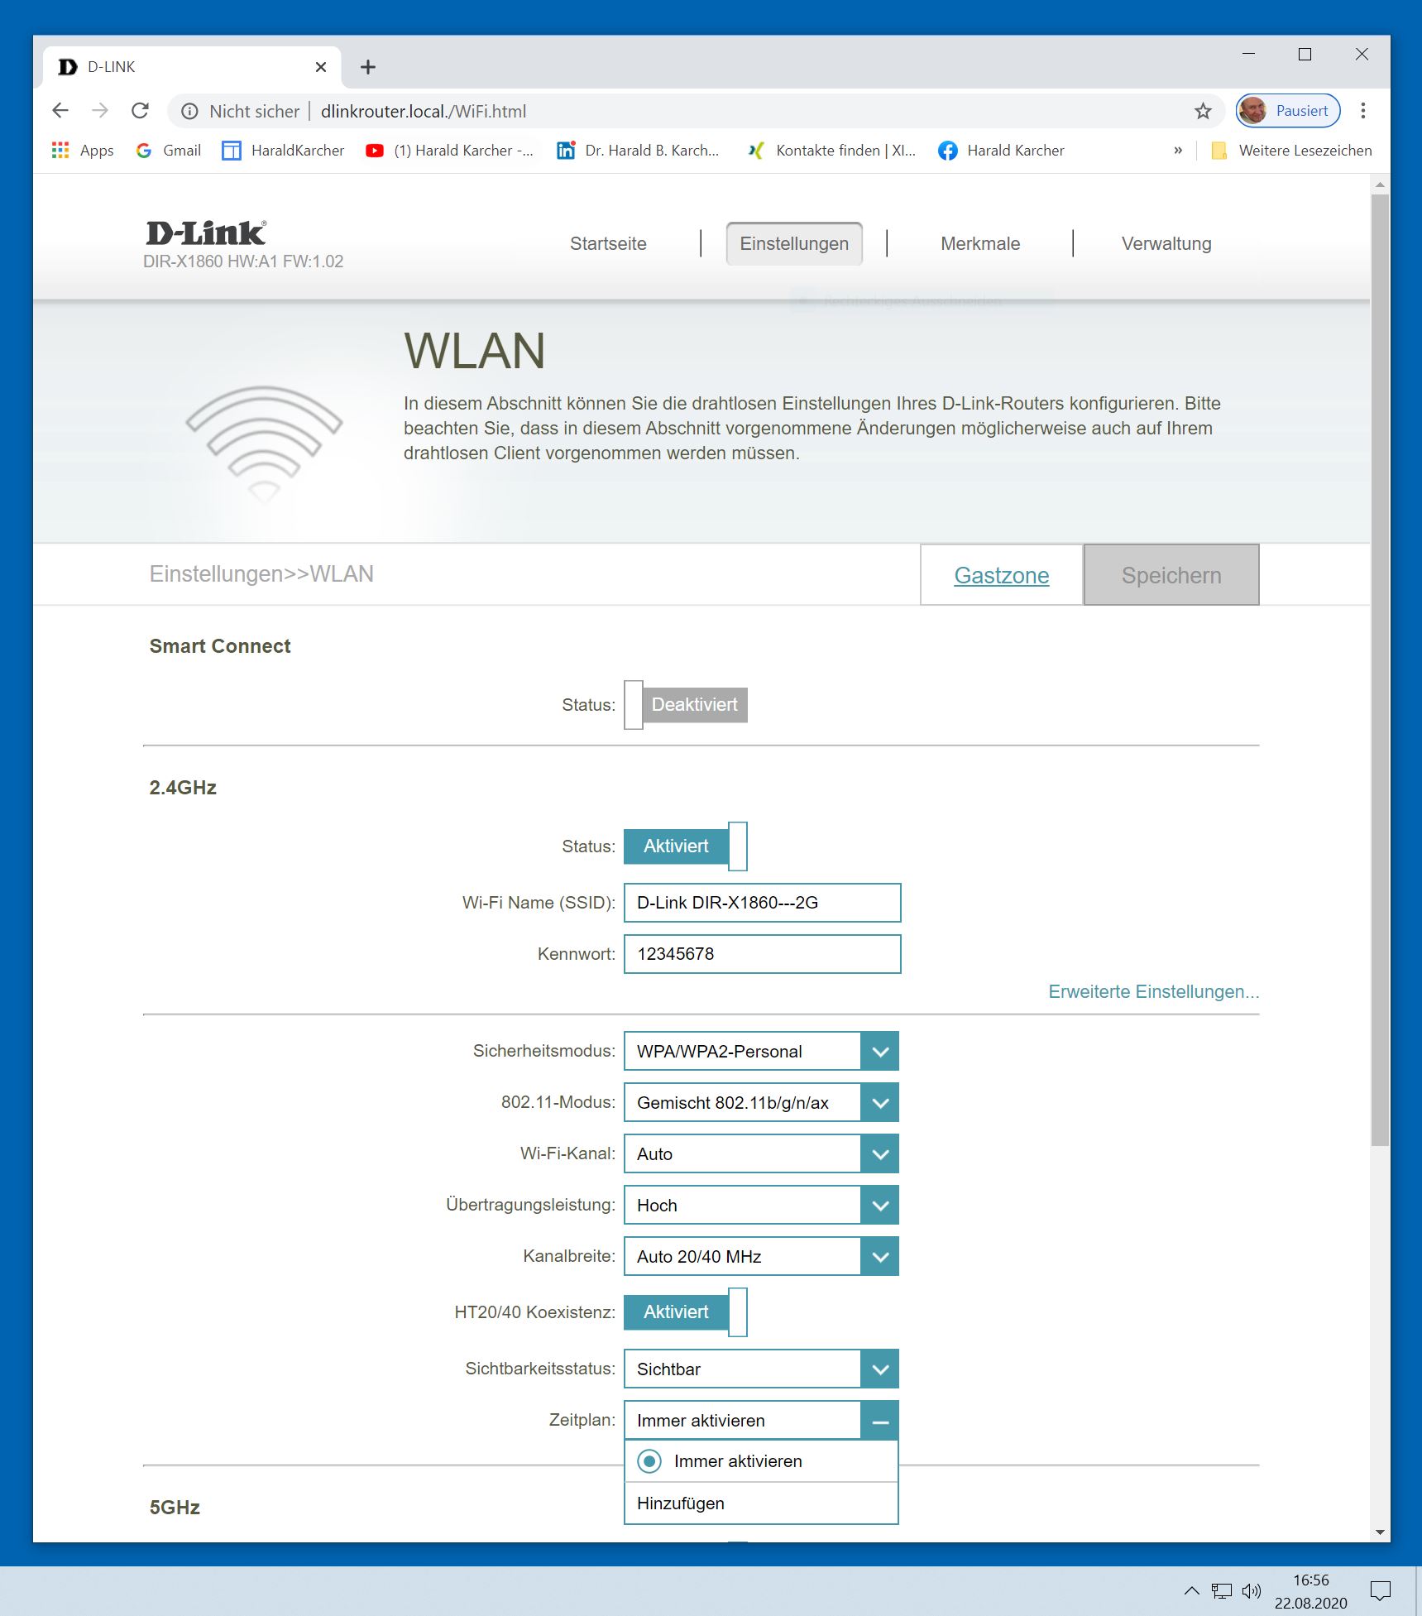
Task: Click the Kennwort password field
Action: pos(762,954)
